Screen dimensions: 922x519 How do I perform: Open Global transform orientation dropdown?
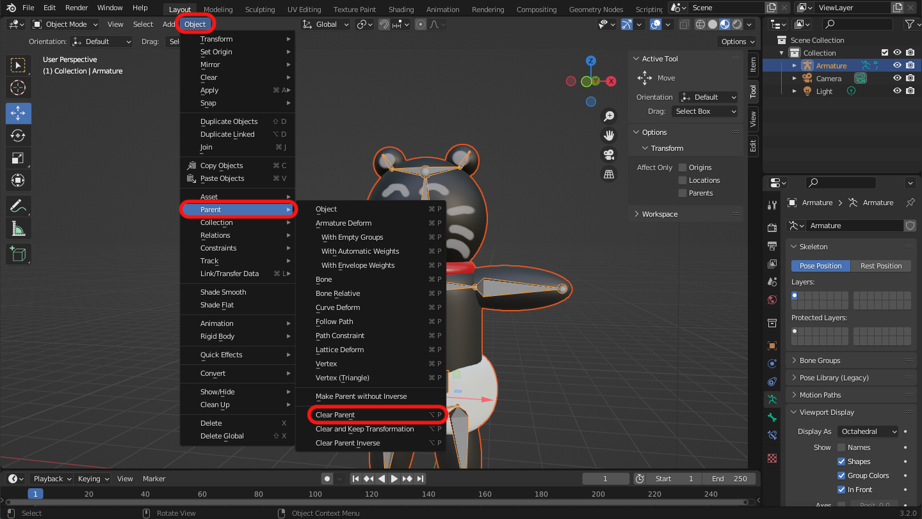326,24
